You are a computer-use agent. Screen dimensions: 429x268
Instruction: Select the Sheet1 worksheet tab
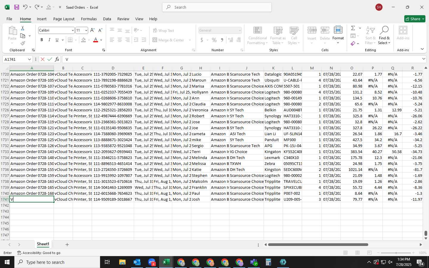43,244
